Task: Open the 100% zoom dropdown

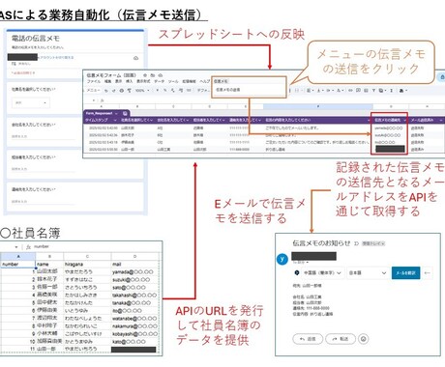Action: point(142,91)
